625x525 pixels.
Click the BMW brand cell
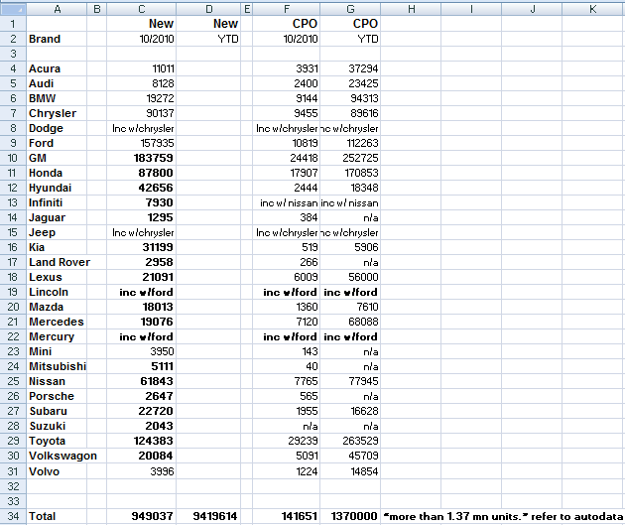(57, 98)
